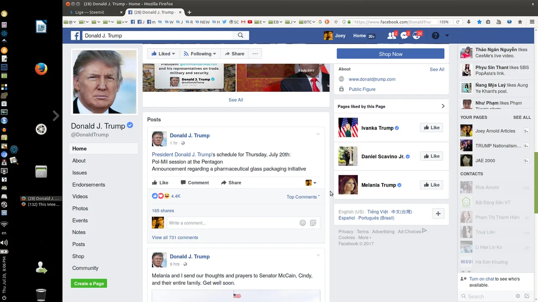Click the Firefox reload page icon

[x=457, y=22]
